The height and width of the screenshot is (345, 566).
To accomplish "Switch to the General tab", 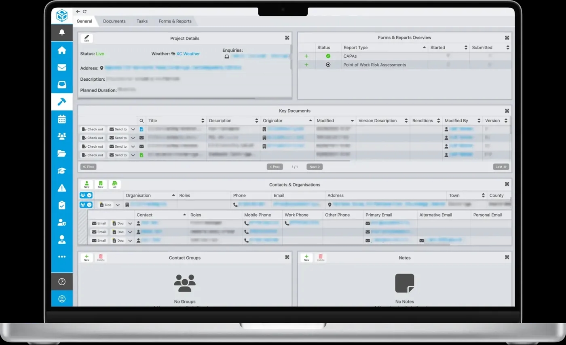I will point(84,21).
